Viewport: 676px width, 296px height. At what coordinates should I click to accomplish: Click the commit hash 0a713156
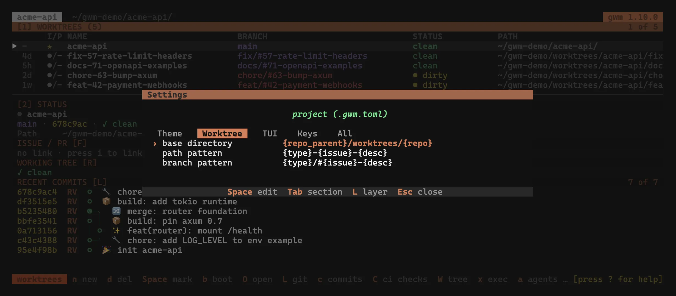pos(37,231)
